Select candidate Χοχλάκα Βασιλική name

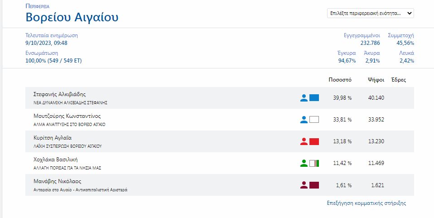tap(55, 160)
